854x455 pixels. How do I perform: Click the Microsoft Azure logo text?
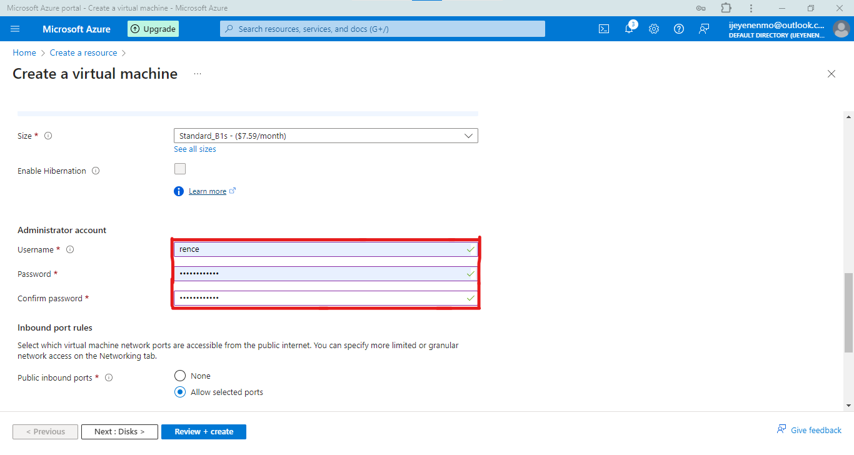[76, 29]
